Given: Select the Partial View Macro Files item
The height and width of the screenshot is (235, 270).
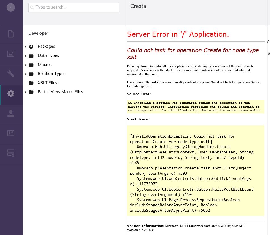Looking at the screenshot, I should tap(60, 92).
